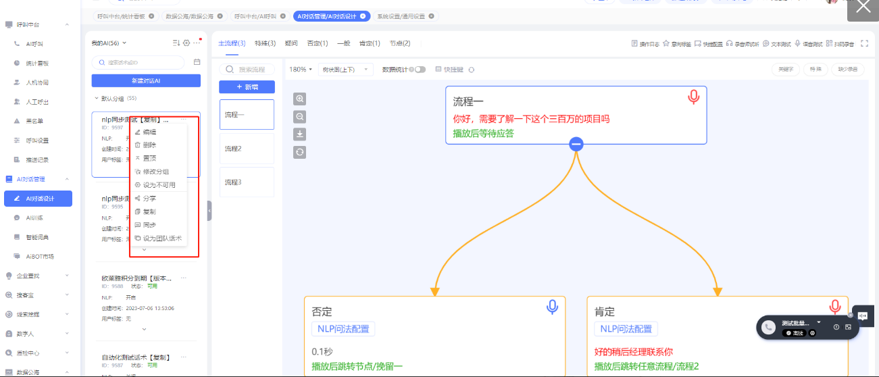Click the 新增 button to add a flow

click(x=247, y=87)
